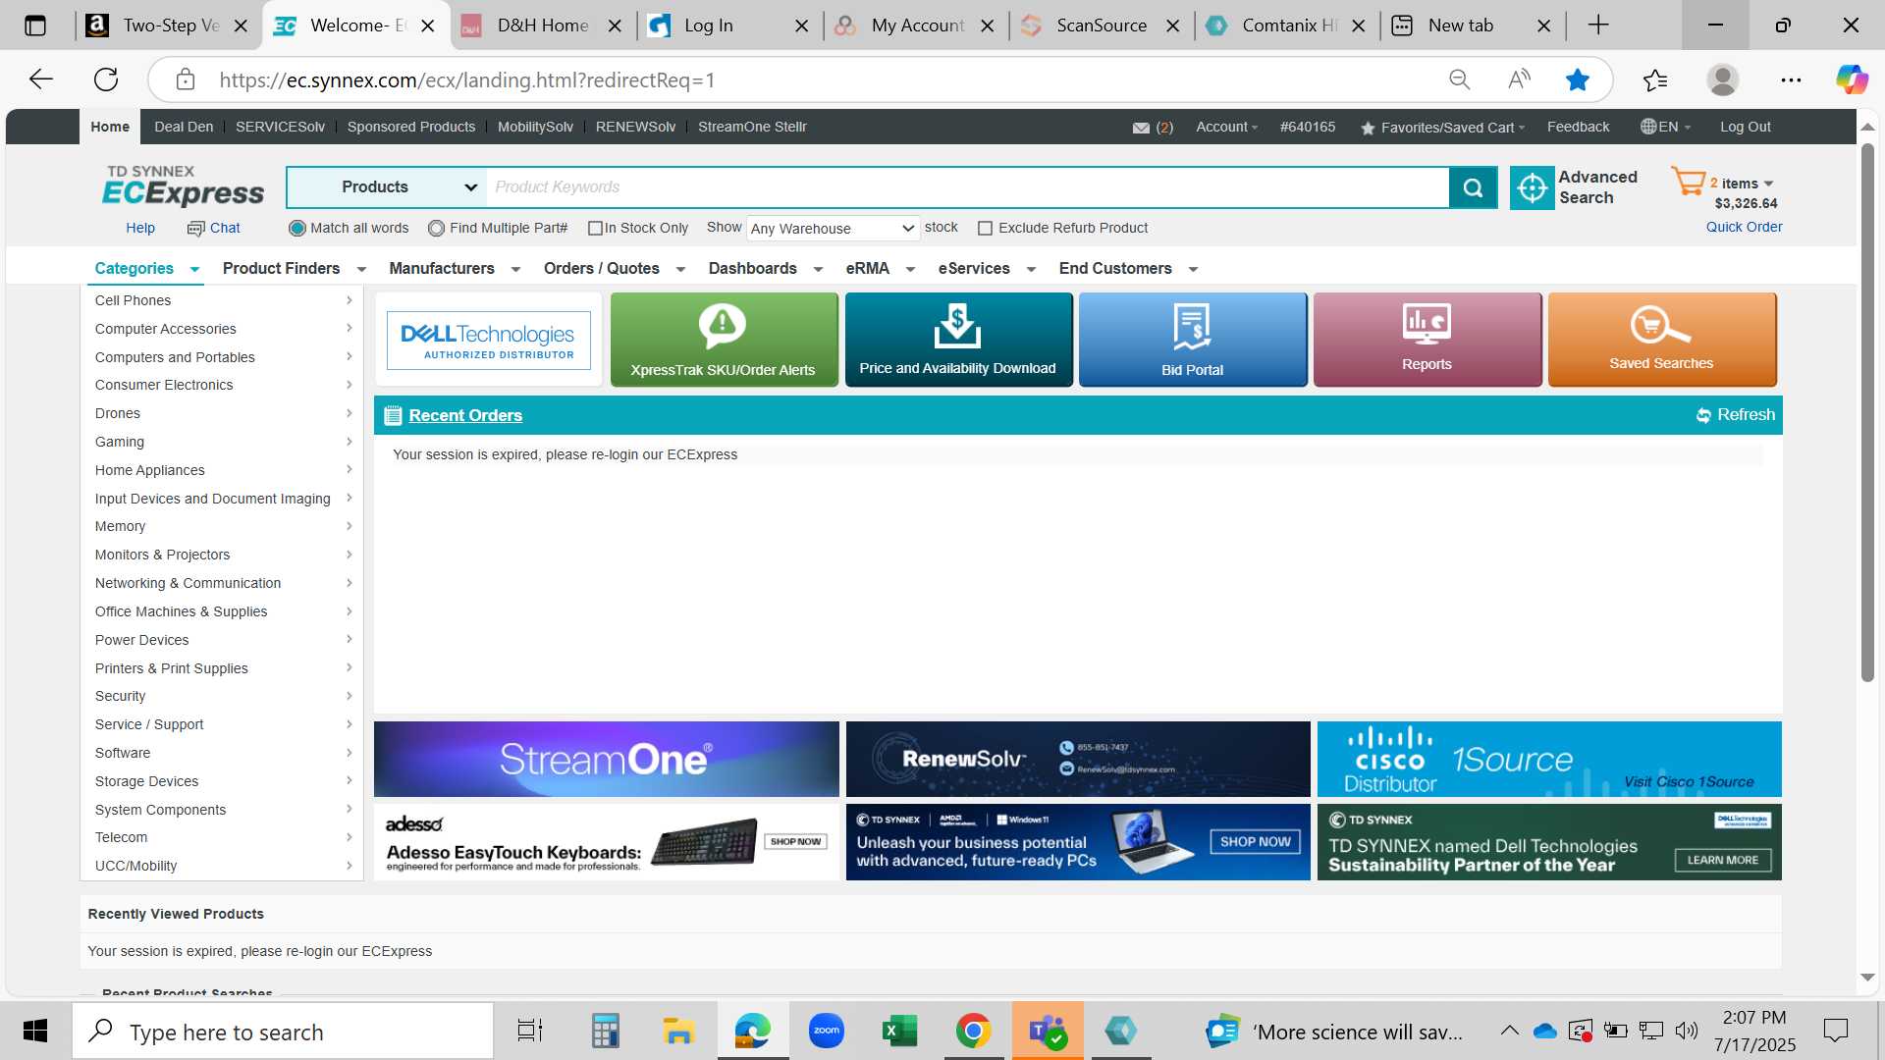Open the Cisco 1Source banner
This screenshot has height=1060, width=1885.
(x=1549, y=759)
